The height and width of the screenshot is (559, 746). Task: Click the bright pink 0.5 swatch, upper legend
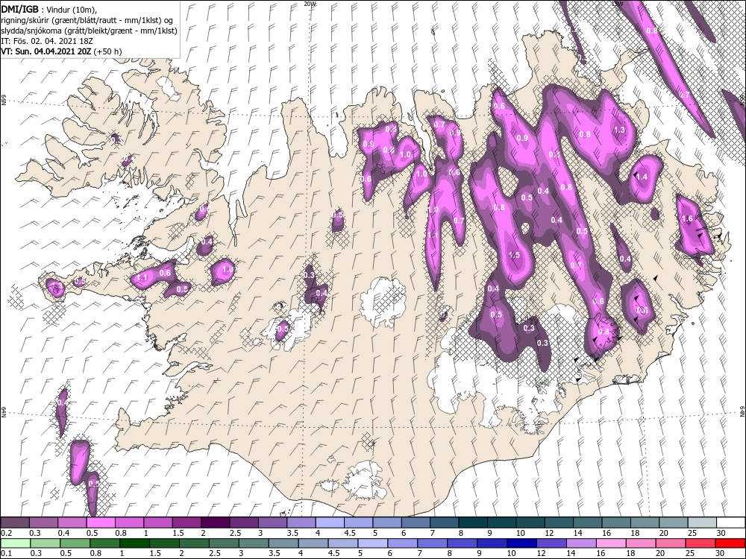tap(101, 523)
